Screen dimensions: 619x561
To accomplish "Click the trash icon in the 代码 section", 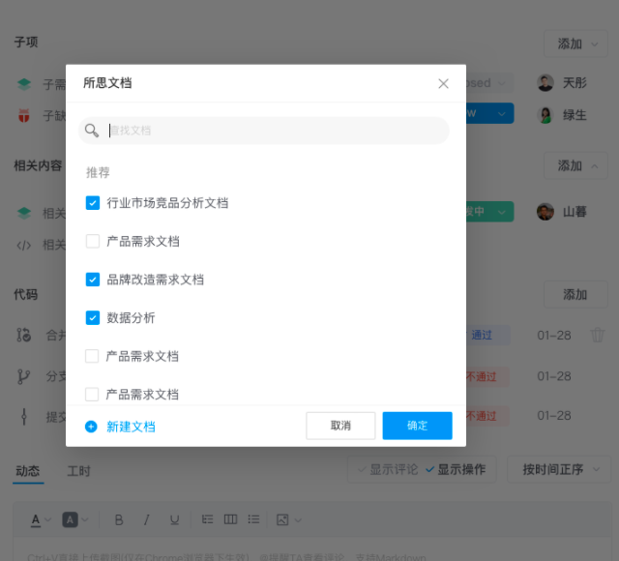I will coord(598,335).
